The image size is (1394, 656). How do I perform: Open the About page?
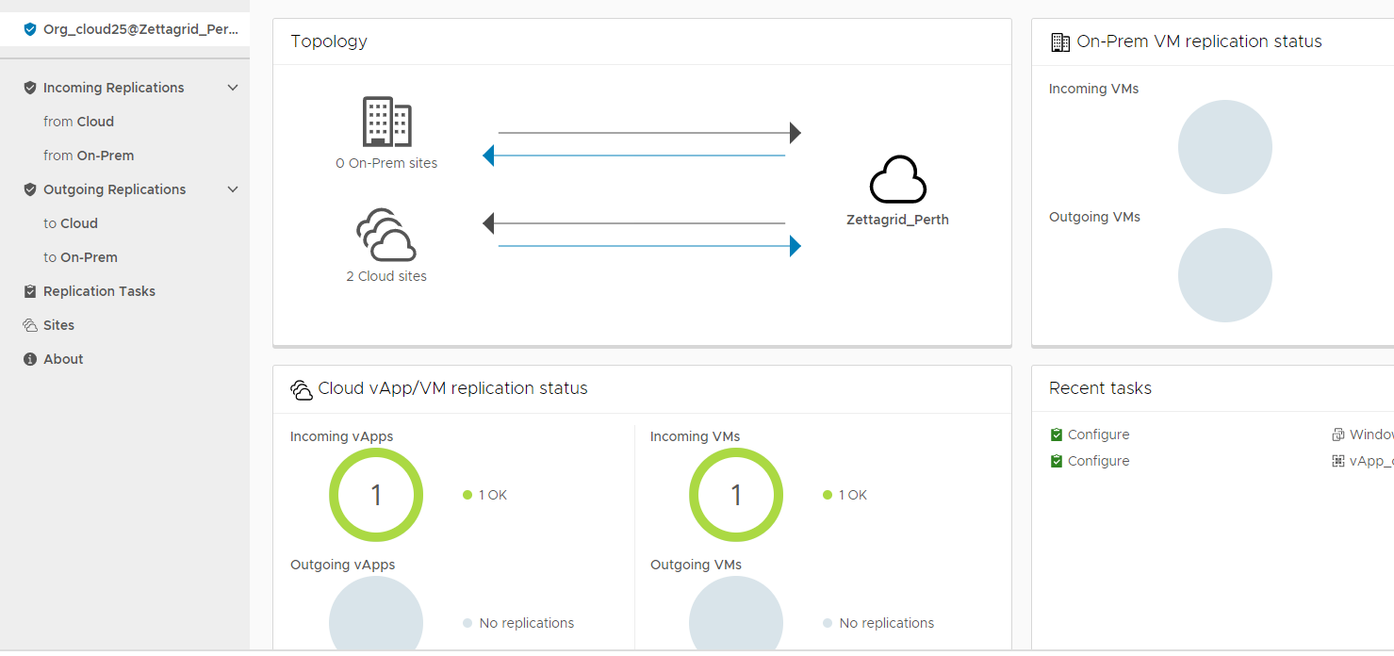click(x=63, y=359)
